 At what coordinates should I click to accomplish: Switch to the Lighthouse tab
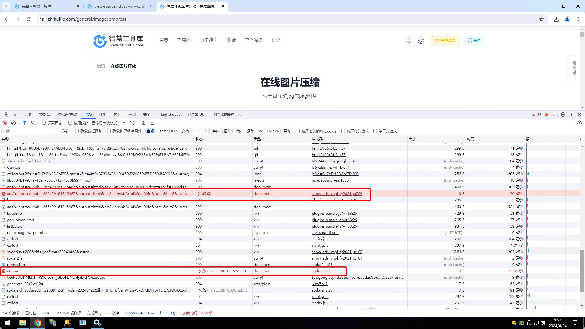tap(170, 115)
